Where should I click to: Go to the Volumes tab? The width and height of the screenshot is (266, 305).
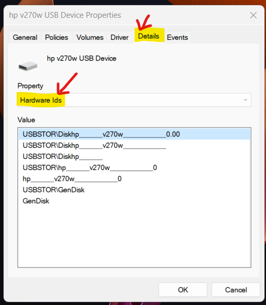(90, 37)
